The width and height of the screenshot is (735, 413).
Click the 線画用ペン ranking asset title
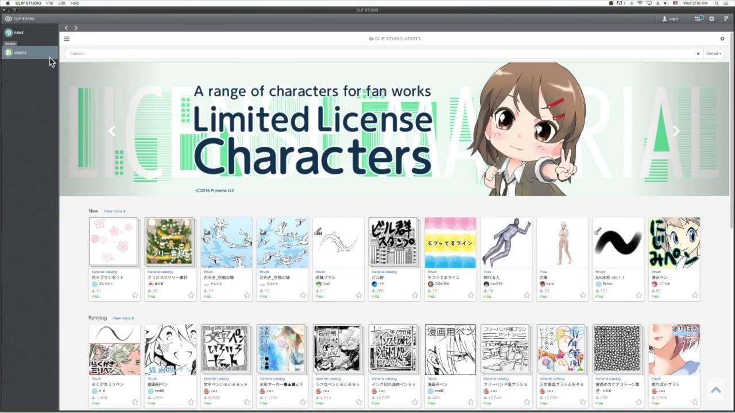tap(157, 384)
